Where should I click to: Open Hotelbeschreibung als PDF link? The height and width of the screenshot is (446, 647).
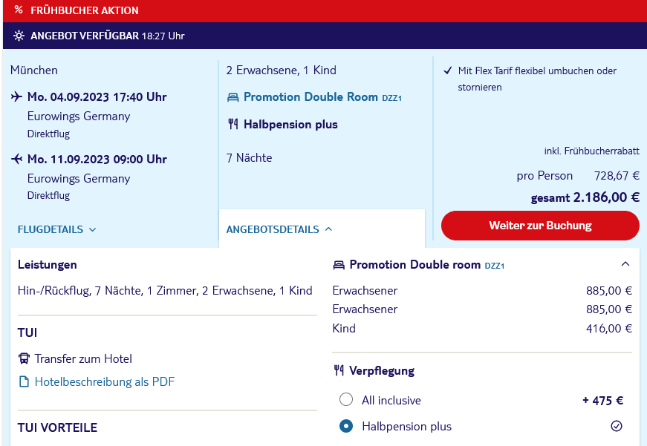(105, 381)
